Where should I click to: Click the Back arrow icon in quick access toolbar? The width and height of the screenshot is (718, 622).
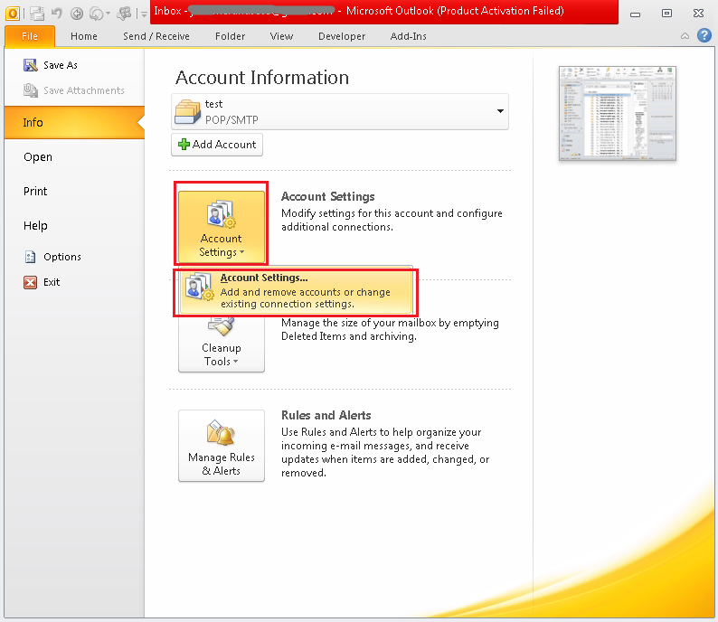(77, 14)
